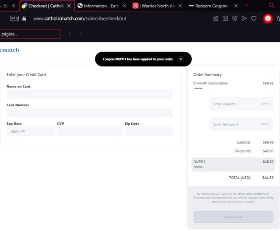Screen dimensions: 280x231
Task: Open the red profile avatar icon
Action: (268, 18)
